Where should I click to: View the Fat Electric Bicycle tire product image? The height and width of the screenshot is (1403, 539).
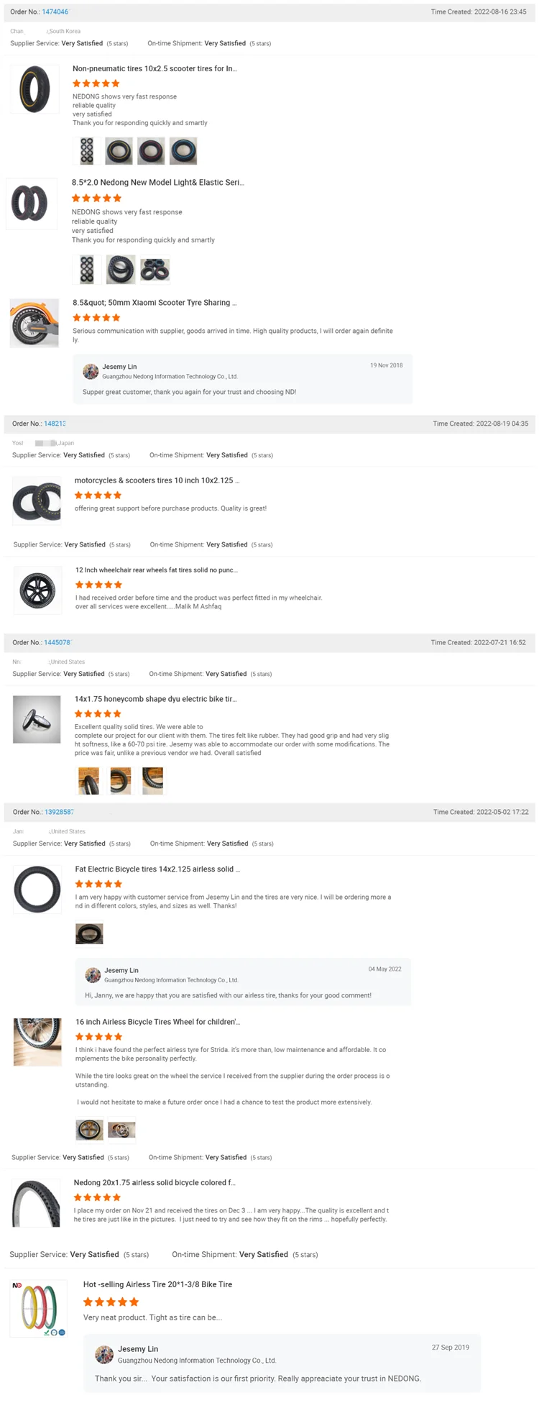tap(37, 890)
